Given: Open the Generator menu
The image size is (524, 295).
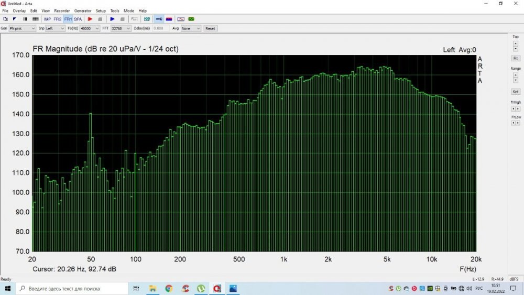Looking at the screenshot, I should pos(83,10).
